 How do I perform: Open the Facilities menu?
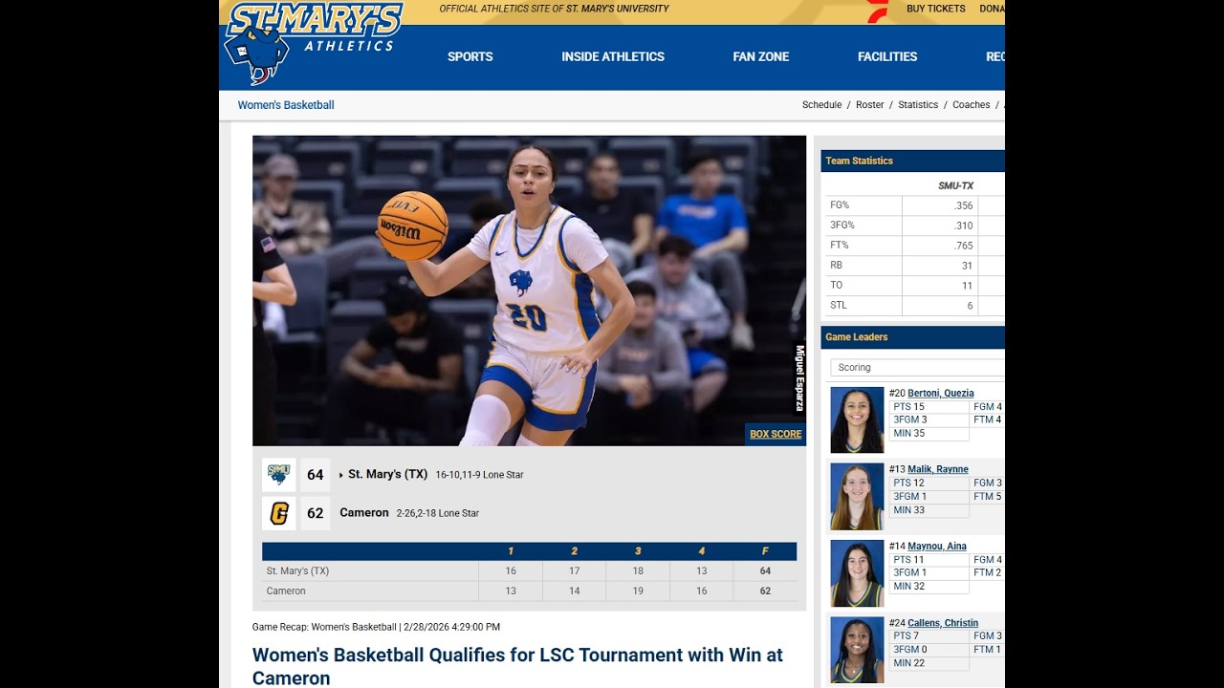[887, 56]
